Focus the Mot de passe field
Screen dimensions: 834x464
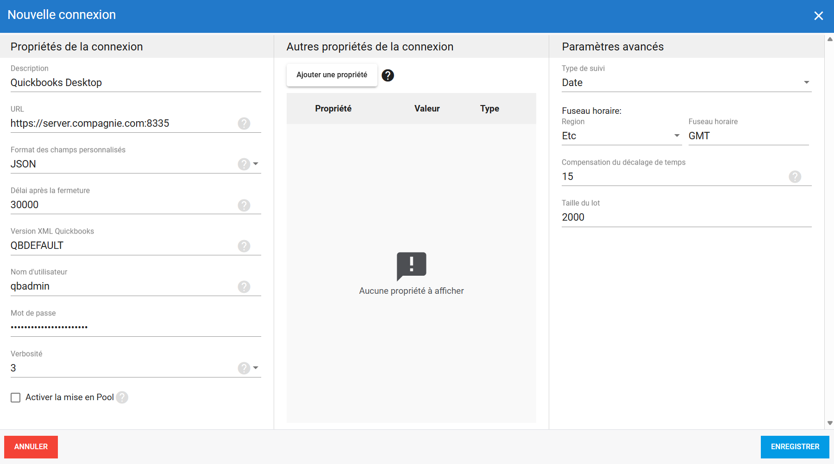click(x=136, y=328)
